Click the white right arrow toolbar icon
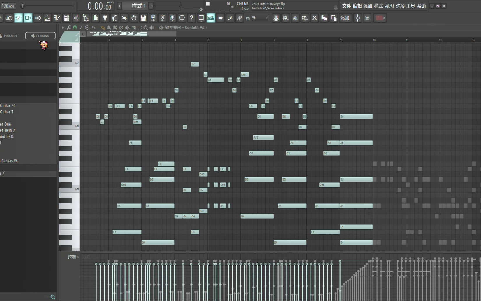The height and width of the screenshot is (301, 481). [x=220, y=18]
